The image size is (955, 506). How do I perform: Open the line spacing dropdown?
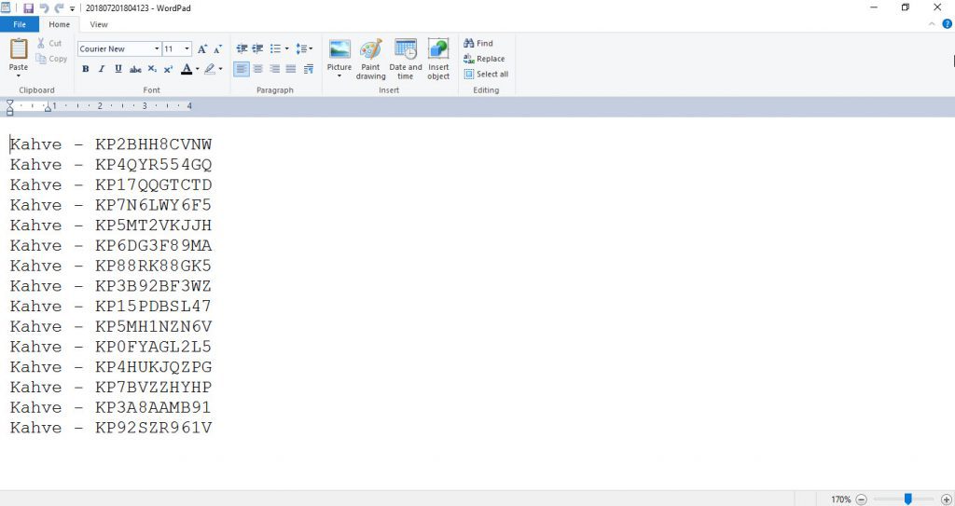[x=304, y=48]
